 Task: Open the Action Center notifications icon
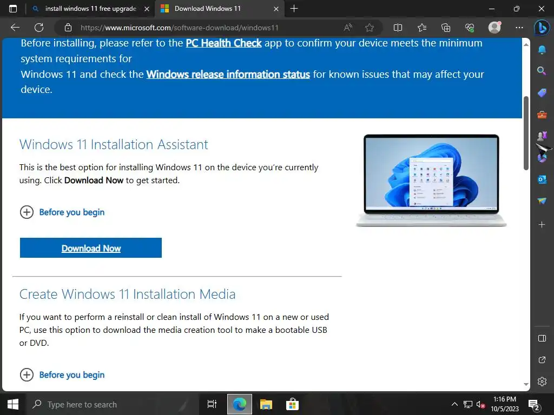point(533,405)
